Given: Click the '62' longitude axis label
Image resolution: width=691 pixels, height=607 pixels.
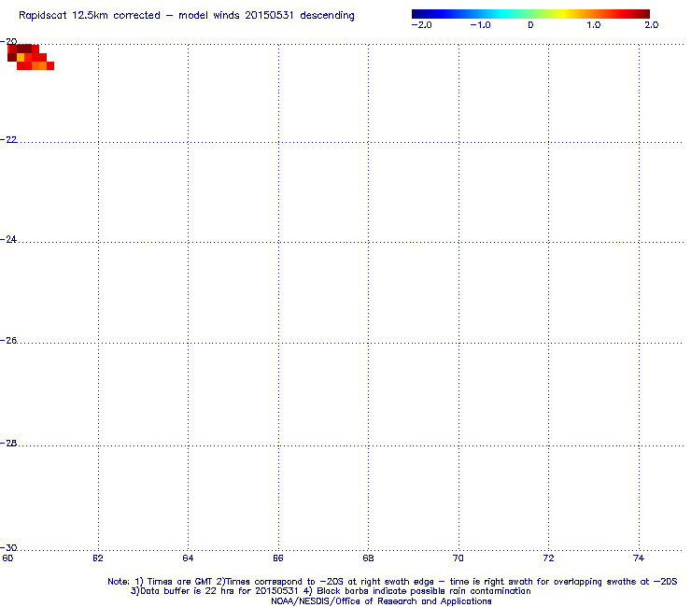Looking at the screenshot, I should [x=98, y=558].
